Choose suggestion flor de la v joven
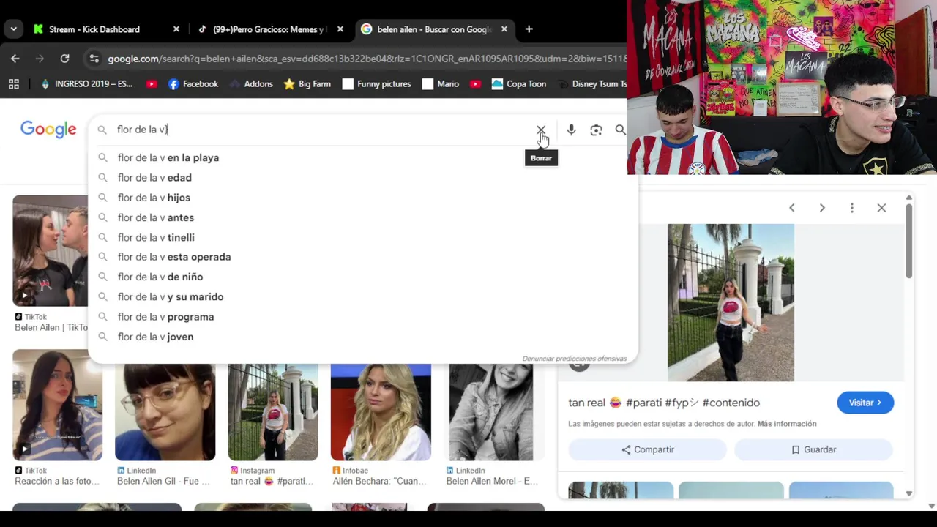 (x=362, y=337)
